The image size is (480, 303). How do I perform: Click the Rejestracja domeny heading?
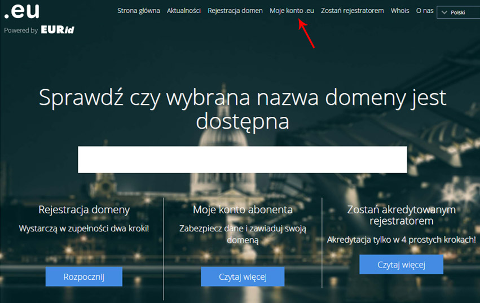tap(84, 209)
